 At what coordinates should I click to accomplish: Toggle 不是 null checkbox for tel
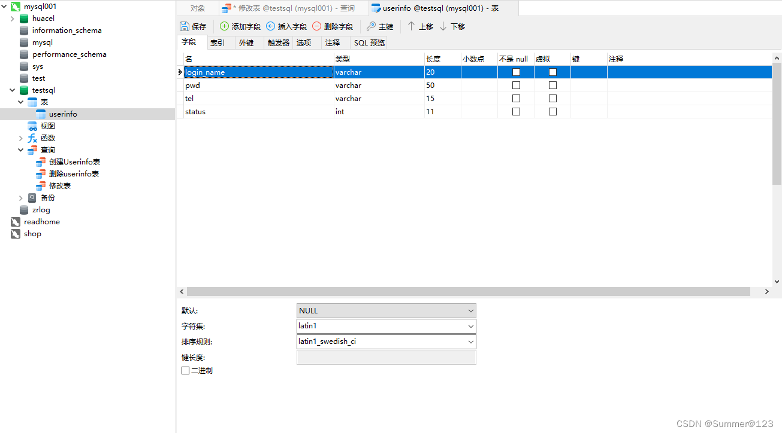516,98
